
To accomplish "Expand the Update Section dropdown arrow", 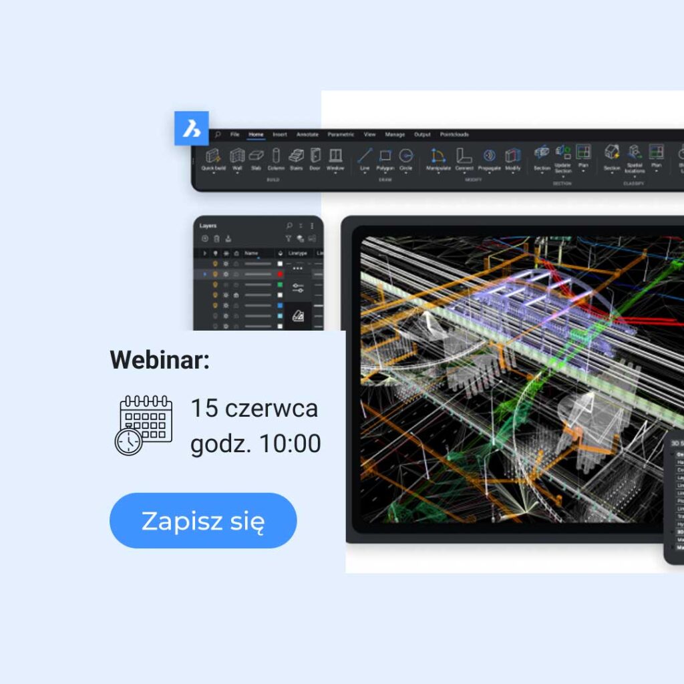I will coord(562,178).
